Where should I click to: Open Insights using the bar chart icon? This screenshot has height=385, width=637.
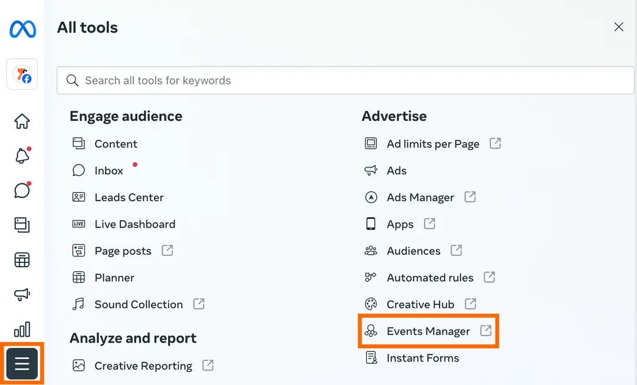coord(22,329)
